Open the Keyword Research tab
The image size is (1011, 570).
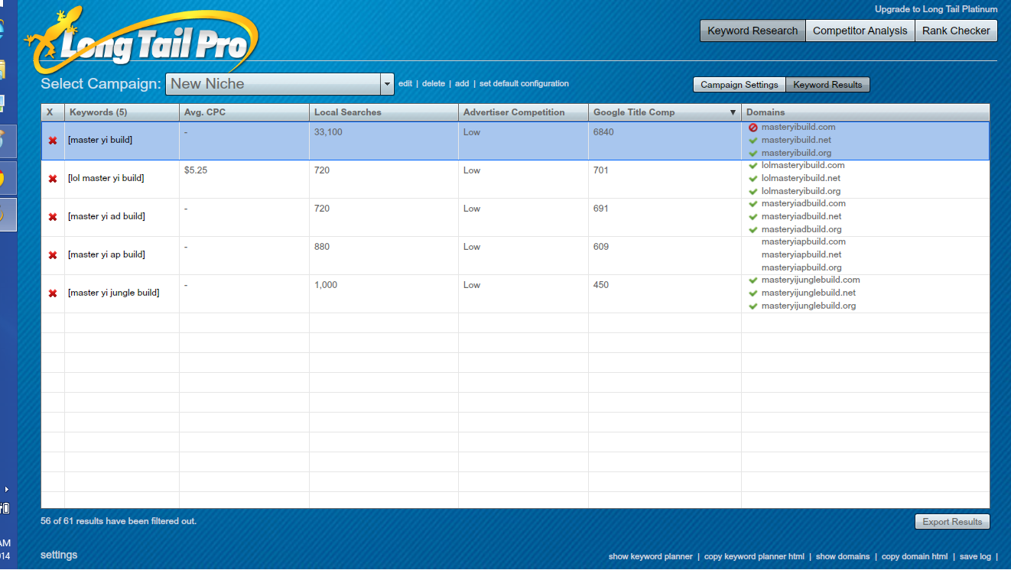pyautogui.click(x=753, y=31)
